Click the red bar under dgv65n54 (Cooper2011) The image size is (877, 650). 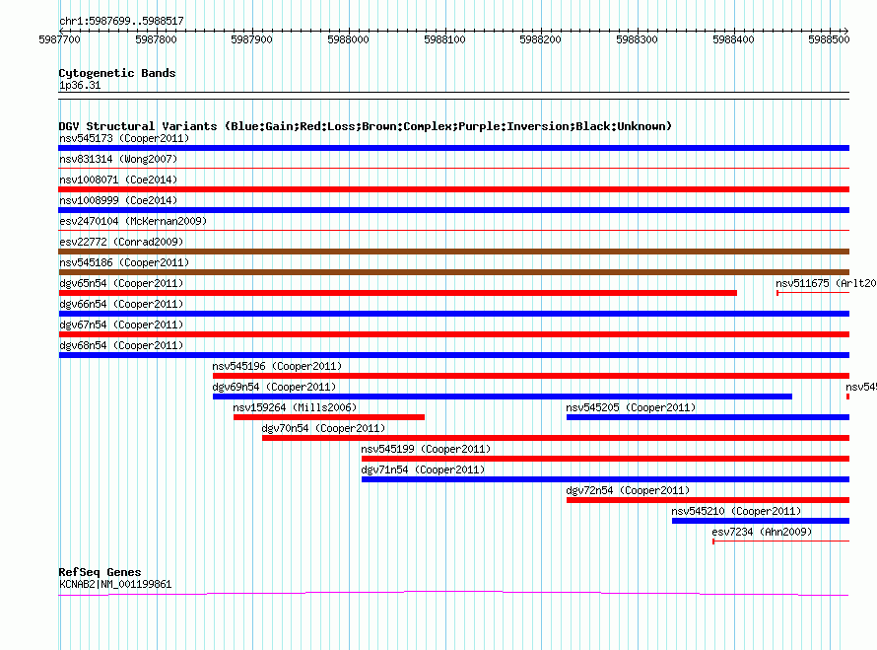tap(398, 293)
